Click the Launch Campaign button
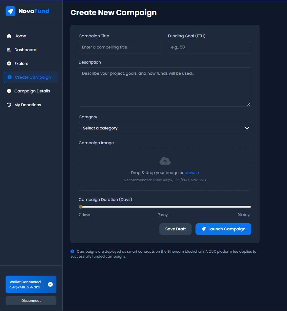287x311 pixels. click(223, 229)
